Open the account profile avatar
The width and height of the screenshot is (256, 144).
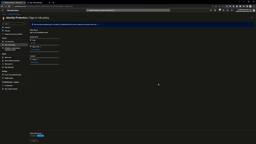click(x=254, y=10)
